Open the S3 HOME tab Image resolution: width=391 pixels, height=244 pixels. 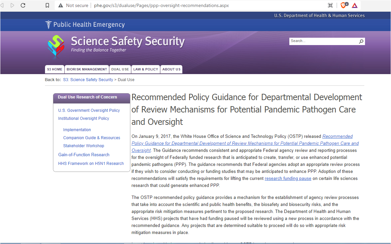click(55, 69)
